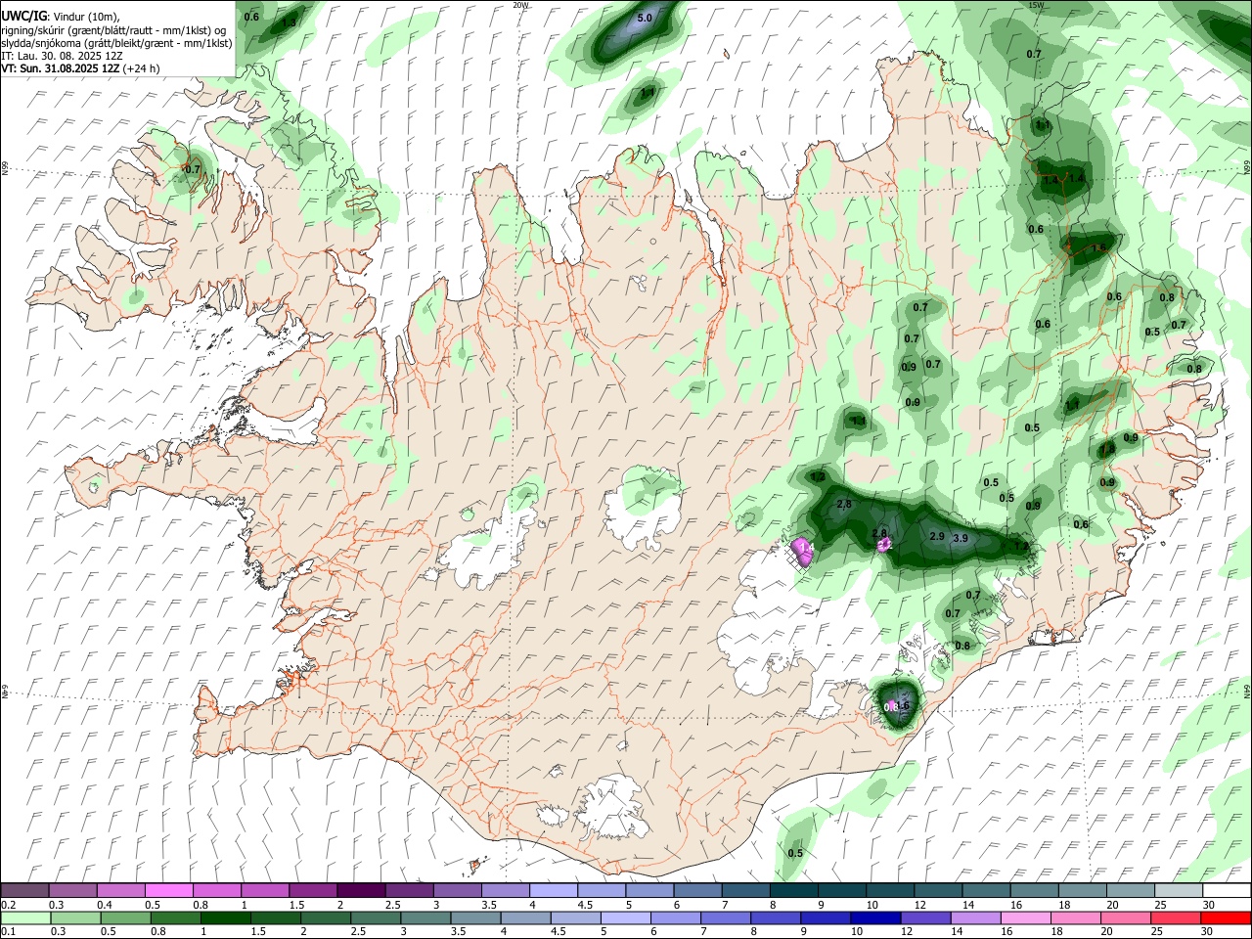This screenshot has height=939, width=1252.
Task: Select the 1.3 precipitation value off the northwest coast
Action: click(289, 22)
